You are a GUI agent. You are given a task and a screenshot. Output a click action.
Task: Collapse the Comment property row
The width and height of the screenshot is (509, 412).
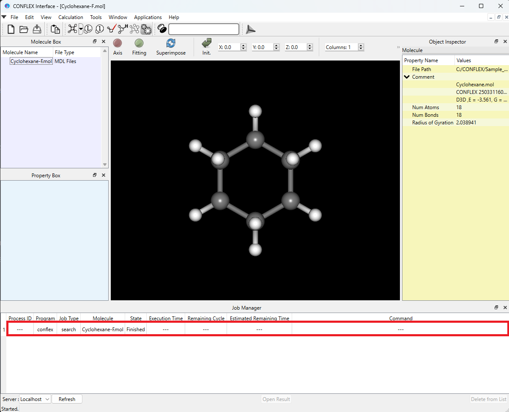click(407, 77)
